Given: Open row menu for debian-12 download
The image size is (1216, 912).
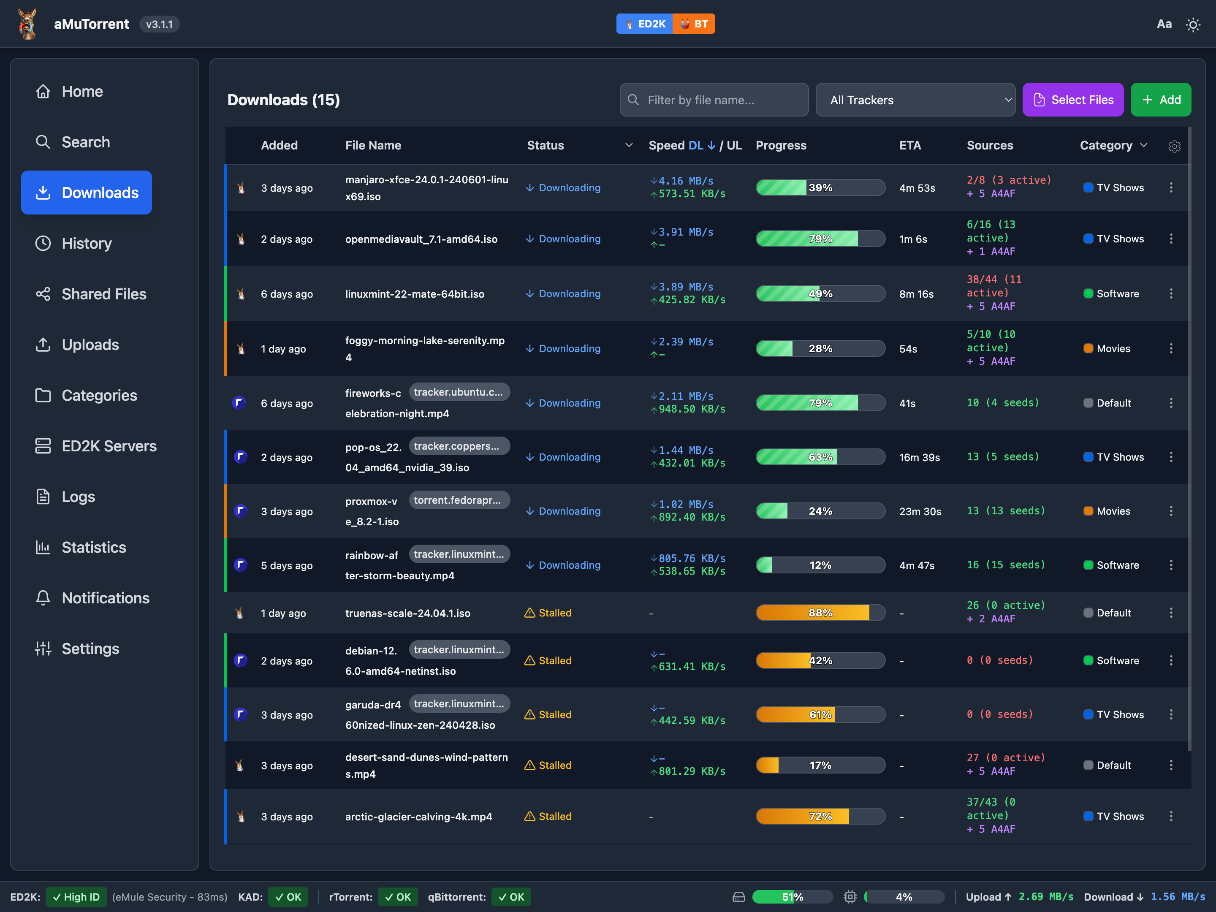Looking at the screenshot, I should pos(1171,660).
